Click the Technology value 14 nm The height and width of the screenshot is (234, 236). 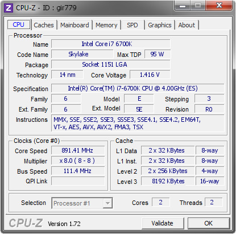[x=67, y=75]
